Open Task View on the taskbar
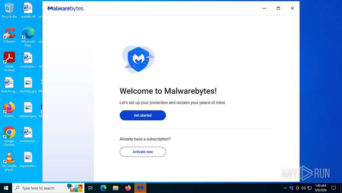The width and height of the screenshot is (342, 193). [x=91, y=188]
